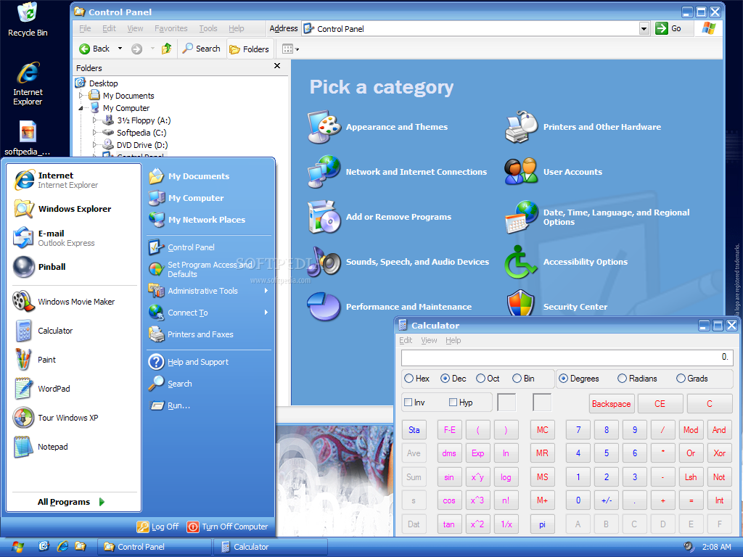Screen dimensions: 743x557
Task: Click Log Off in Start menu
Action: coord(157,527)
